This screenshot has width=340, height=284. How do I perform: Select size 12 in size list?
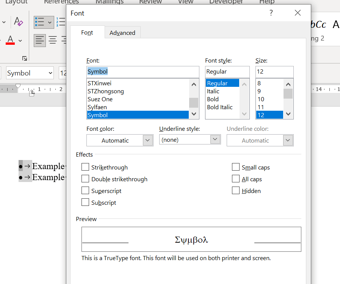click(269, 115)
